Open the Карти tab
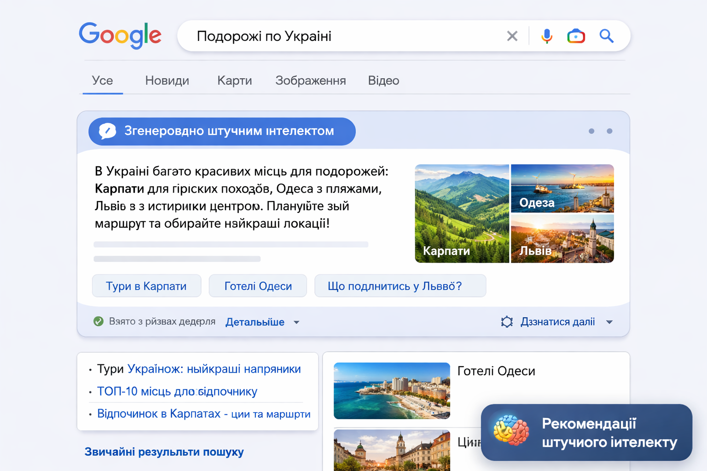 coord(235,81)
